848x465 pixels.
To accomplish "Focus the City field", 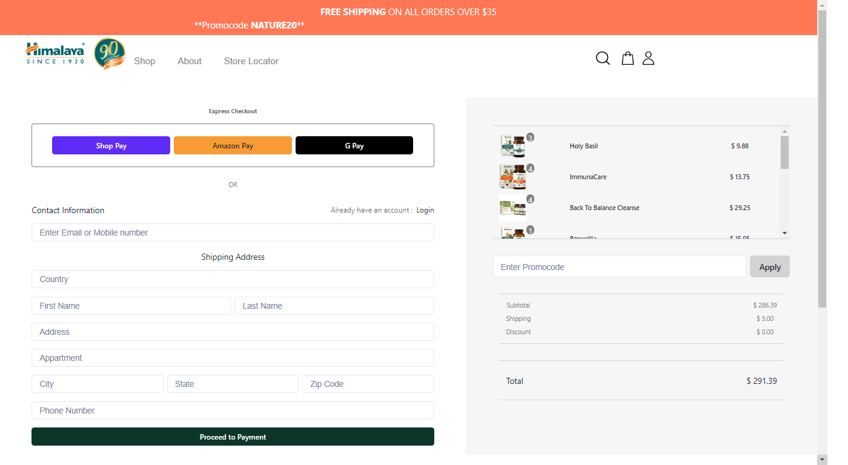I will tap(98, 384).
